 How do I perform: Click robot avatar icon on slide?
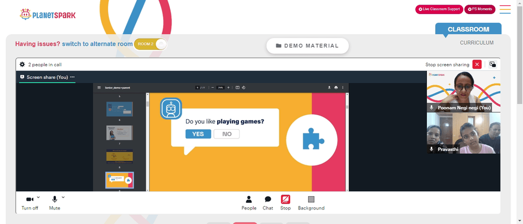pos(171,108)
